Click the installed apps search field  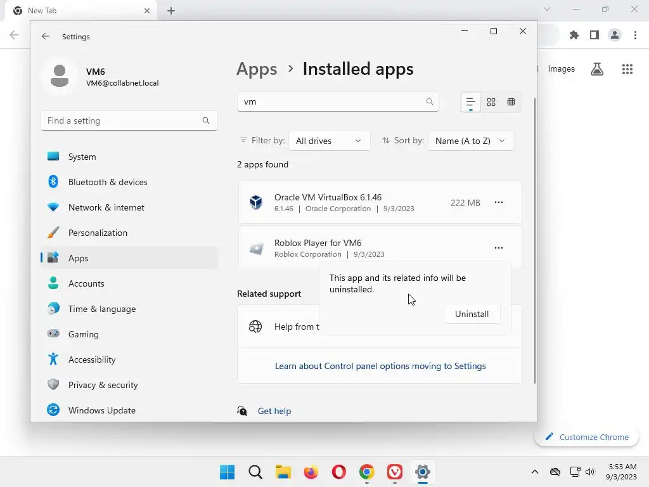pos(338,101)
